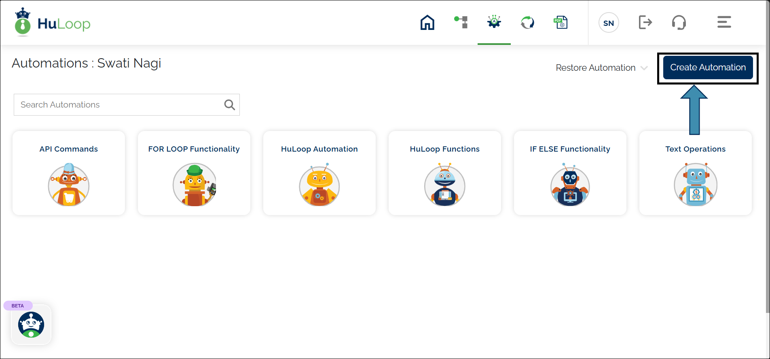This screenshot has height=359, width=770.
Task: Click the Create Automation button
Action: (708, 68)
